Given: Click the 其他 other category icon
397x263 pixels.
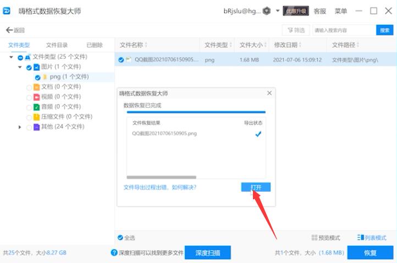Looking at the screenshot, I should 36,127.
